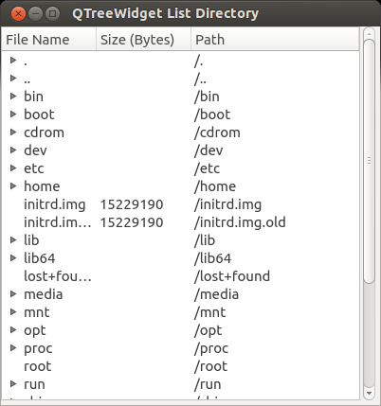This screenshot has width=381, height=406.
Task: Select the bin name text
Action: (x=33, y=97)
